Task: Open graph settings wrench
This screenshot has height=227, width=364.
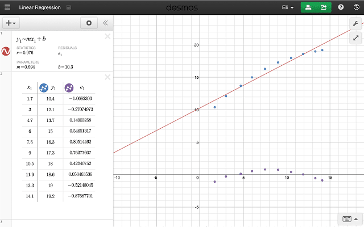Action: coord(355,23)
